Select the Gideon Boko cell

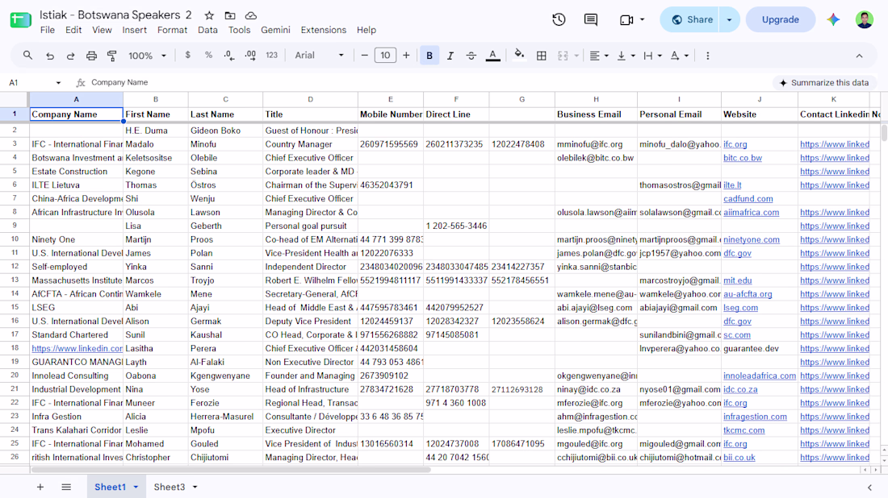[x=225, y=131]
